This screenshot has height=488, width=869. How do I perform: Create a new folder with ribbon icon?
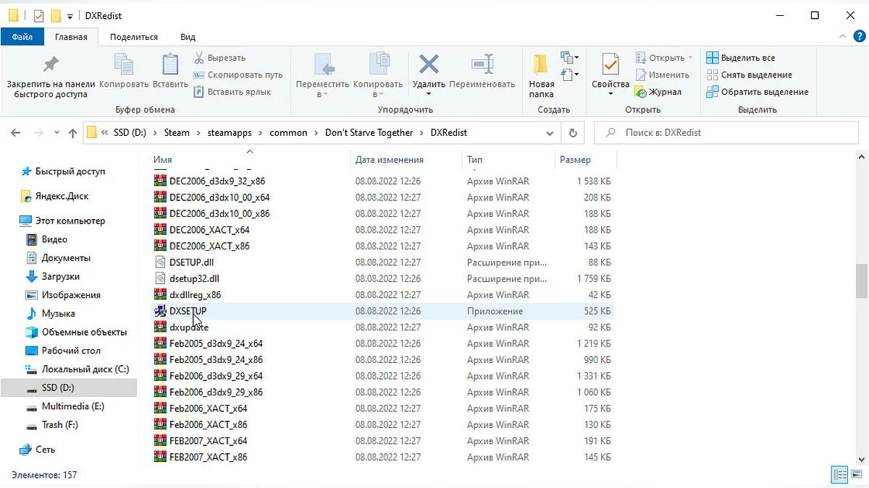pos(541,65)
